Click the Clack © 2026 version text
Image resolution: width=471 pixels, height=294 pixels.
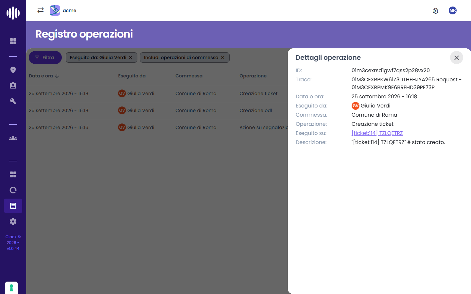[x=13, y=243]
